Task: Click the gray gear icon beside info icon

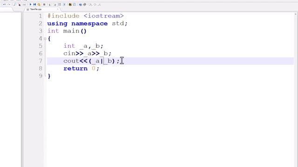Action: point(85,5)
